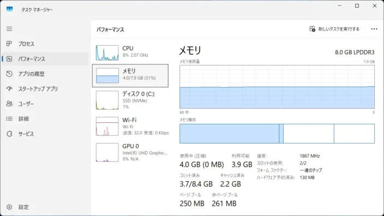Select the Wi-Fi throughput graph thumbnail
Viewport: 384px width, 216px height.
(x=107, y=126)
